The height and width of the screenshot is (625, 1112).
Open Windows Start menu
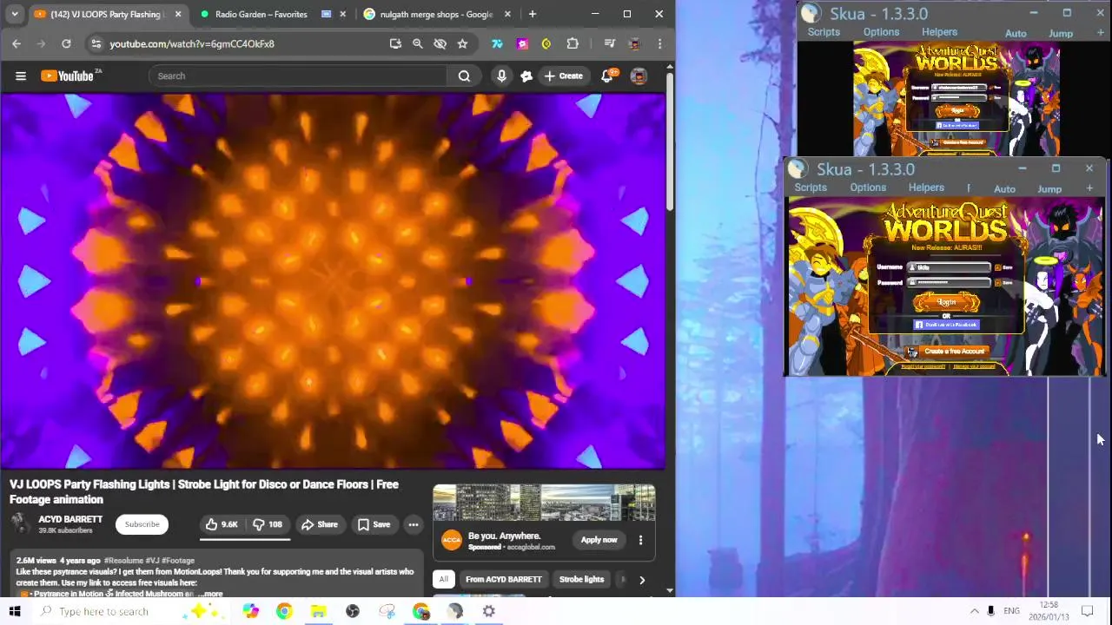(14, 611)
